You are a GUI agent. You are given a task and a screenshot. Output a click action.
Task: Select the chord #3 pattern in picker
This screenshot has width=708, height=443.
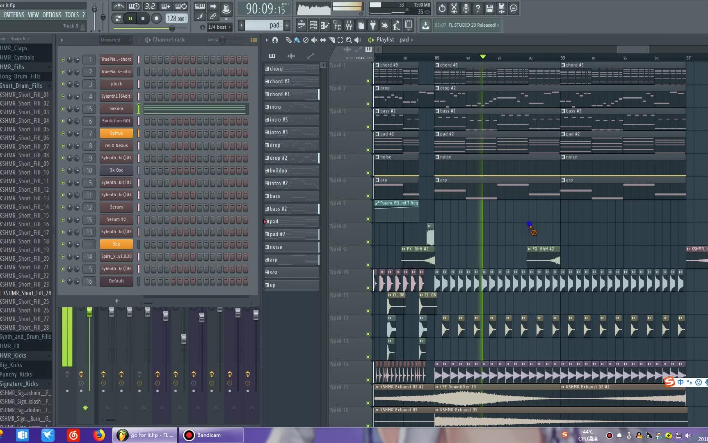coord(292,94)
